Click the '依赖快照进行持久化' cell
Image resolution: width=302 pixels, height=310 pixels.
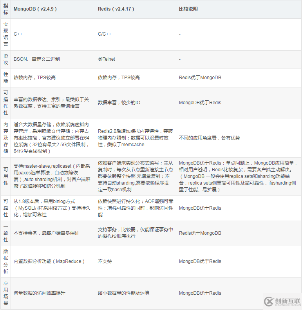point(136,208)
